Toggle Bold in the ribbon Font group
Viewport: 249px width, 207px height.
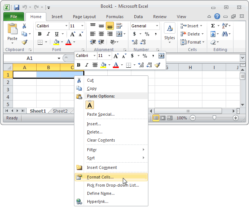40,34
